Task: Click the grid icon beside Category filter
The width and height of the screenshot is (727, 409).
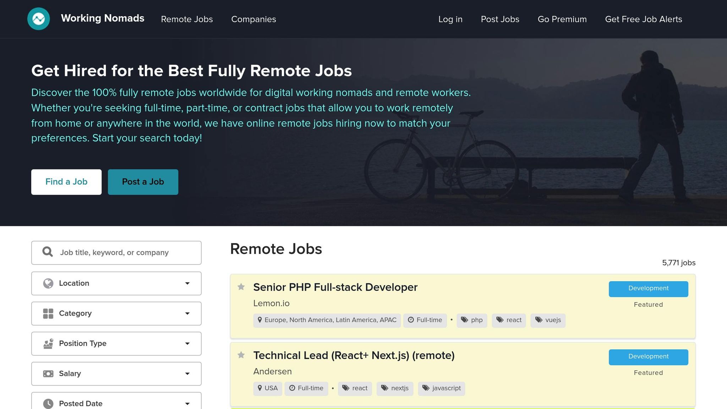Action: (x=48, y=313)
